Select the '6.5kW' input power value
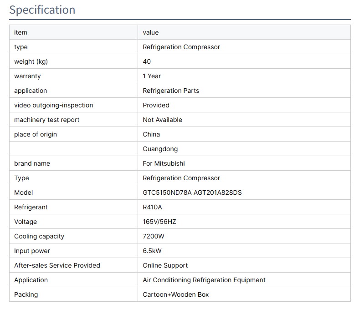Viewport: 359px width, 309px height. click(152, 251)
